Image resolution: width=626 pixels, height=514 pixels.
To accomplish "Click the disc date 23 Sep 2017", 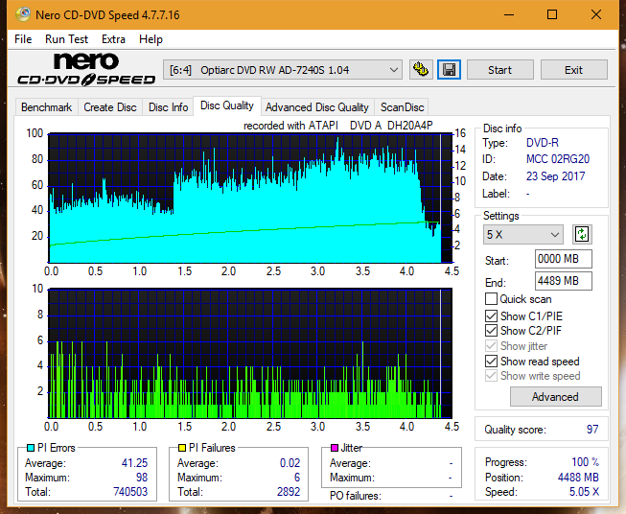I will click(x=555, y=176).
